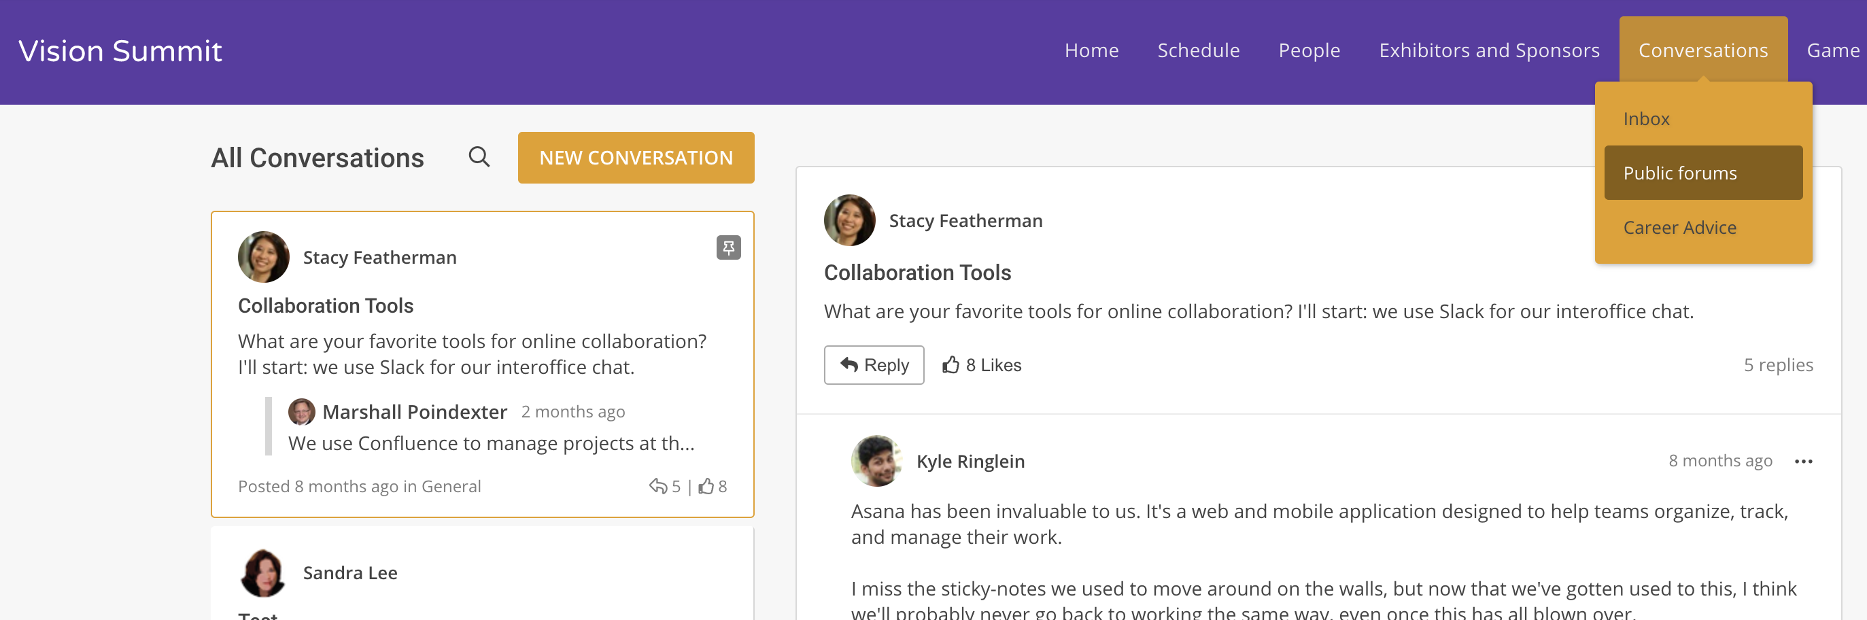This screenshot has height=620, width=1867.
Task: Click Stacy Featherman's name in list card
Action: tap(379, 257)
